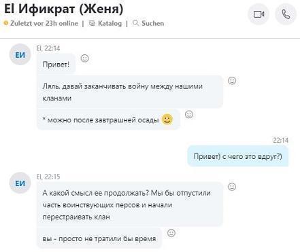This screenshot has height=252, width=300.
Task: Open the Katalog gallery link
Action: [105, 23]
